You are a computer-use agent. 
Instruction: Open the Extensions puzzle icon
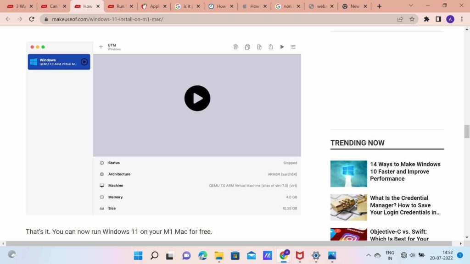click(x=426, y=19)
